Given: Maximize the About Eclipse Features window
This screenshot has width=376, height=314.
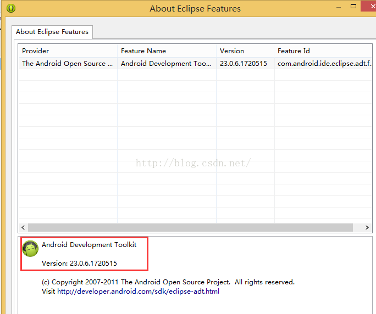Looking at the screenshot, I should click(353, 7).
